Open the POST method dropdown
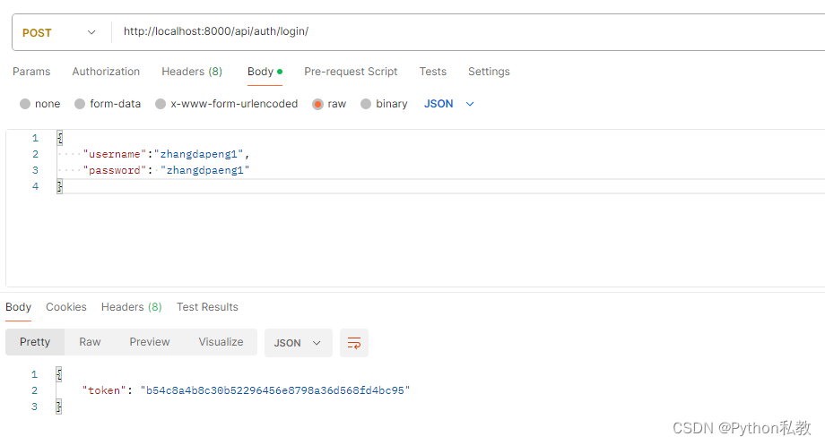This screenshot has width=825, height=445. [x=58, y=32]
